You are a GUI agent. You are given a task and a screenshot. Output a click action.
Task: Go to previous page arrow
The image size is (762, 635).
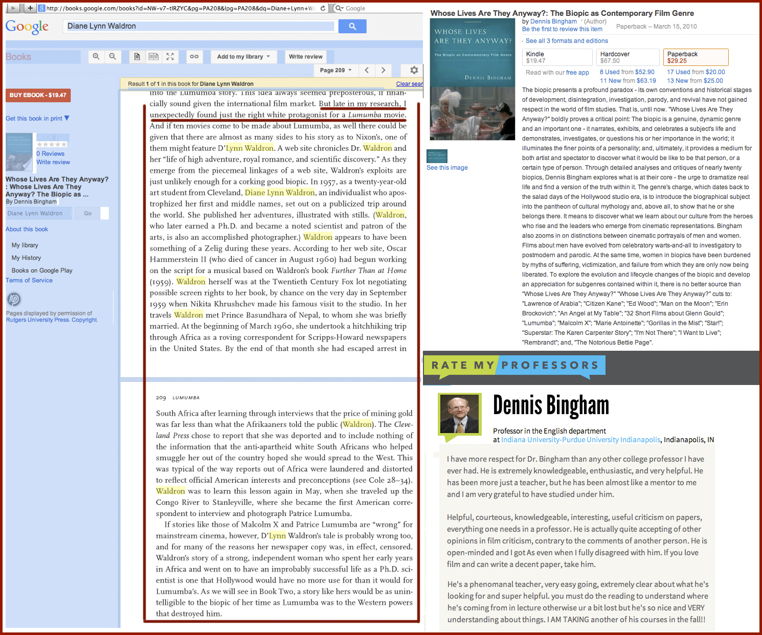pyautogui.click(x=367, y=70)
